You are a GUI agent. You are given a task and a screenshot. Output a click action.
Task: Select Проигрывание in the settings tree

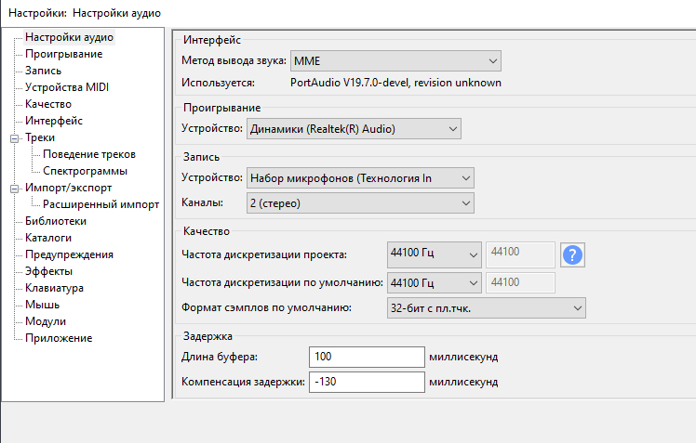(x=63, y=54)
